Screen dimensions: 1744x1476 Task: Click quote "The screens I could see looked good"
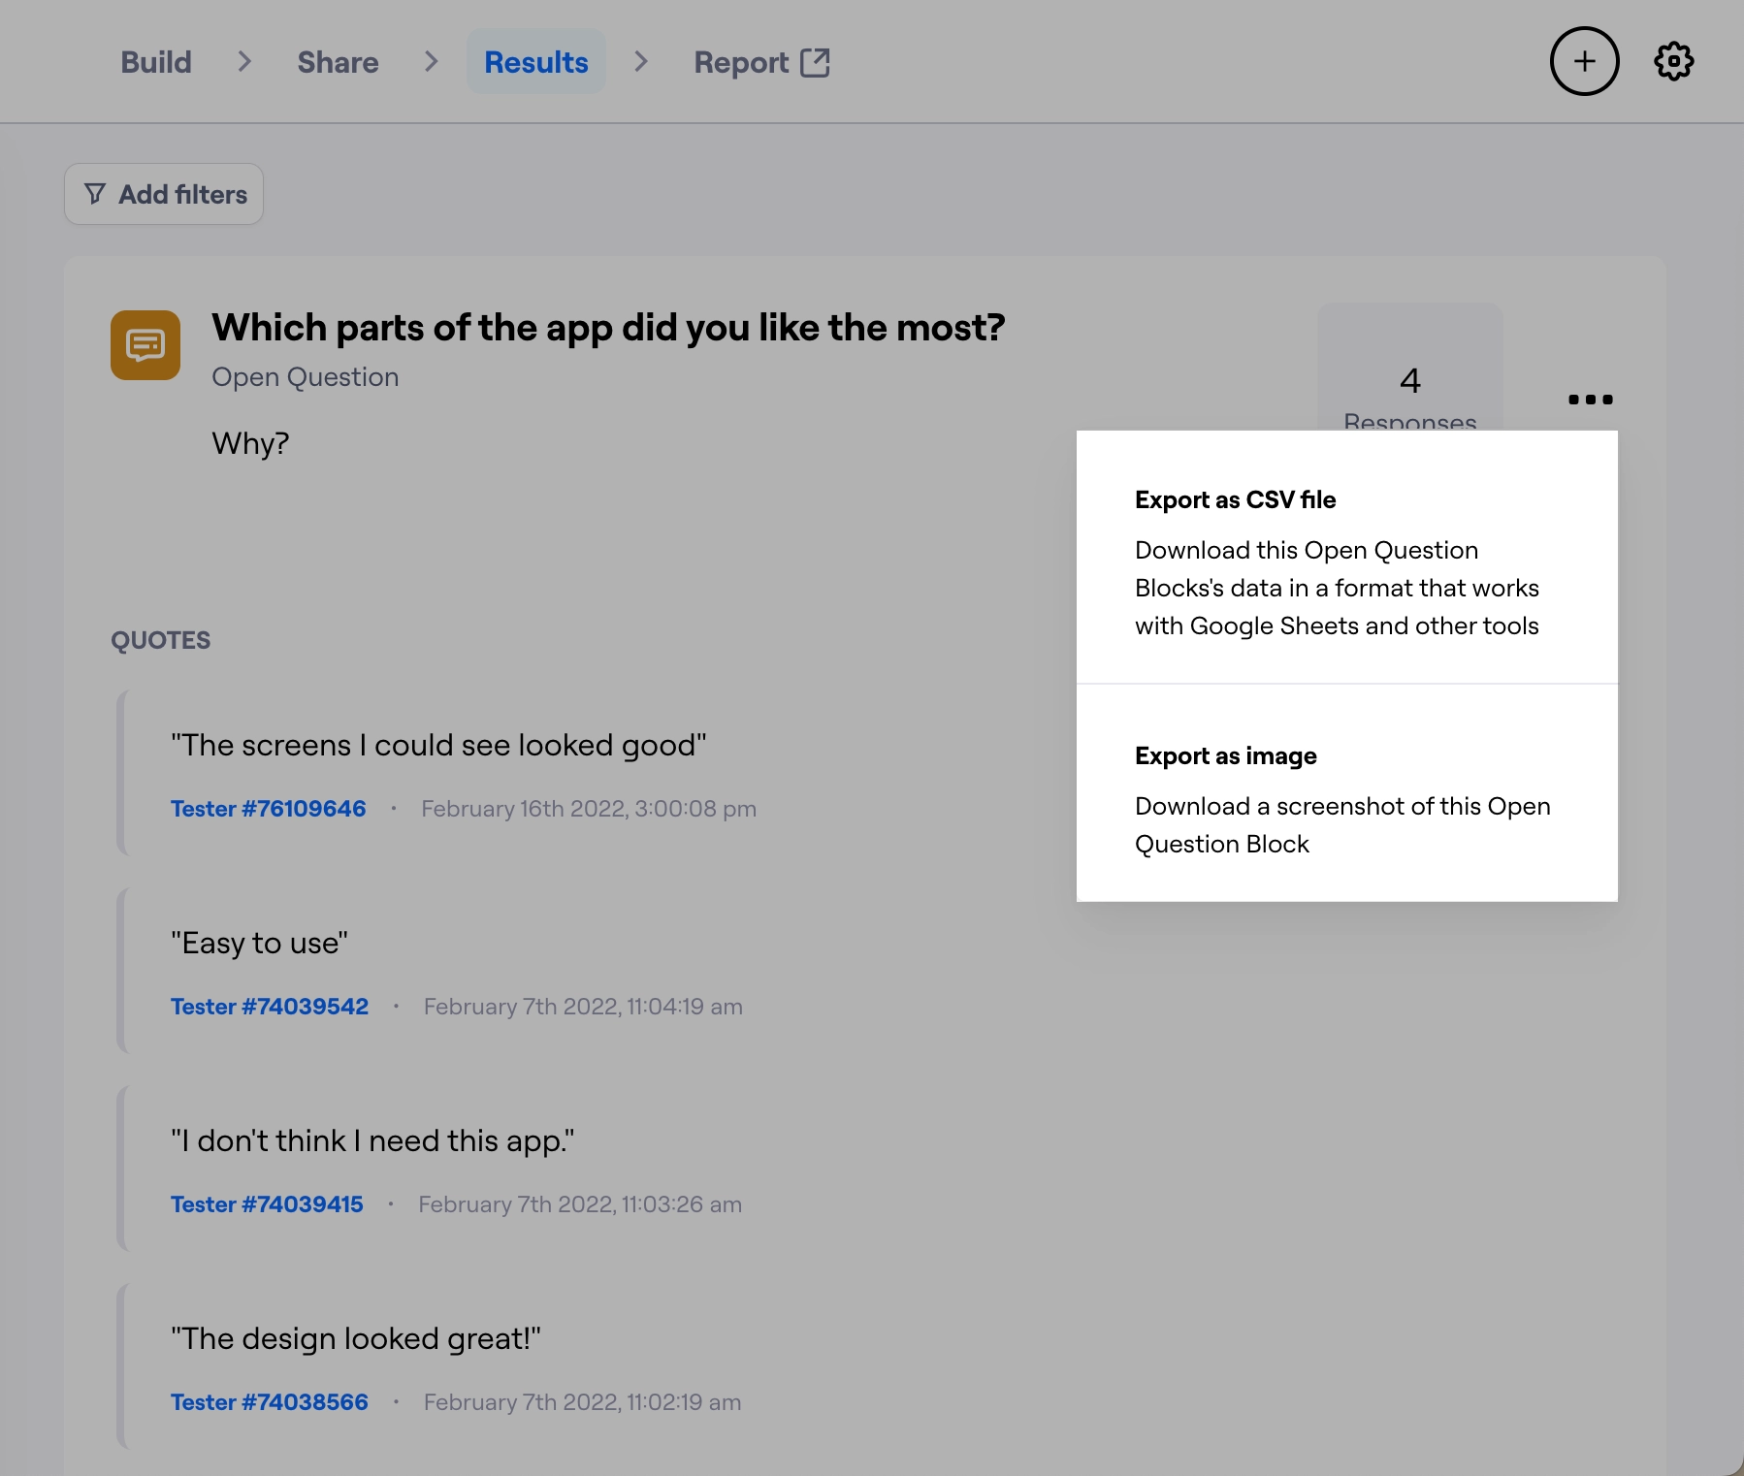[x=438, y=745]
